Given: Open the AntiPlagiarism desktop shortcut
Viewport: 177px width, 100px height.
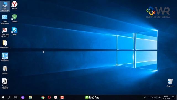Looking at the screenshot, I should [5, 57].
